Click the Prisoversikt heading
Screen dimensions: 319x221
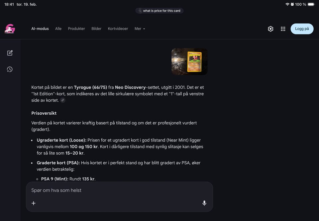(44, 113)
